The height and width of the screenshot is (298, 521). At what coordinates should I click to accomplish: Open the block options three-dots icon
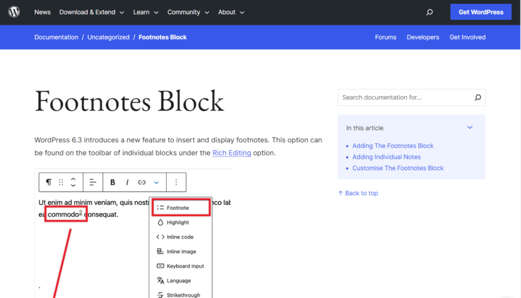(x=176, y=183)
